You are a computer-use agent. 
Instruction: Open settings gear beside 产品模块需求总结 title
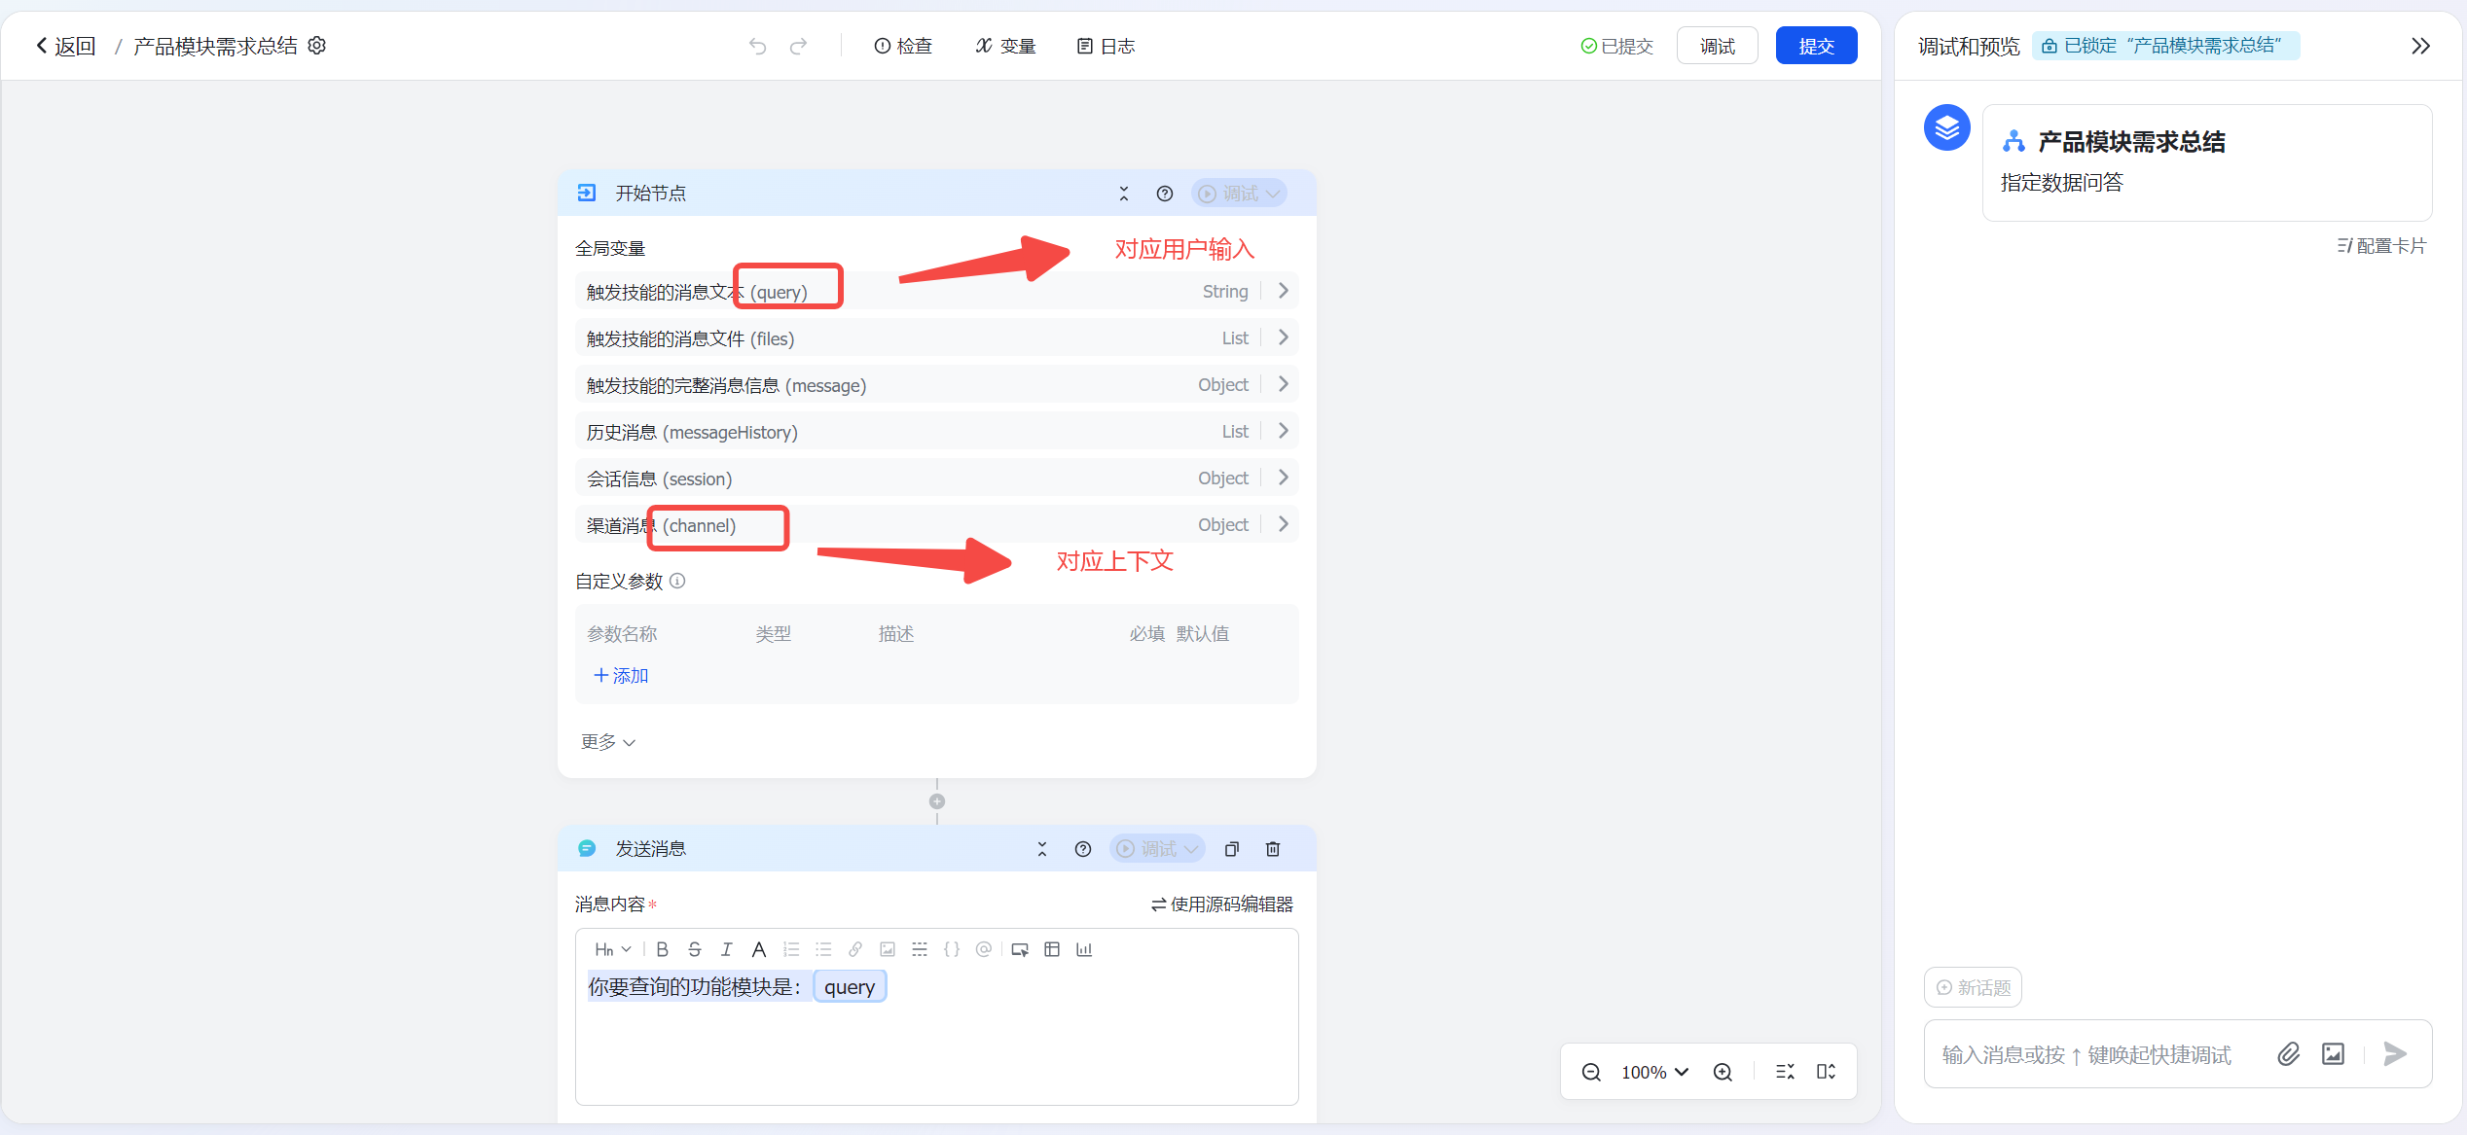click(x=317, y=46)
